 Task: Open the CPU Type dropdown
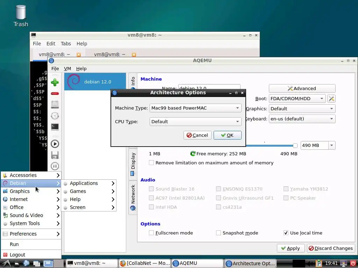coord(195,122)
